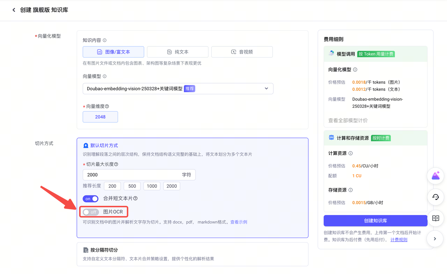Image resolution: width=447 pixels, height=274 pixels.
Task: Open the AI assistant floating icon
Action: [x=435, y=176]
